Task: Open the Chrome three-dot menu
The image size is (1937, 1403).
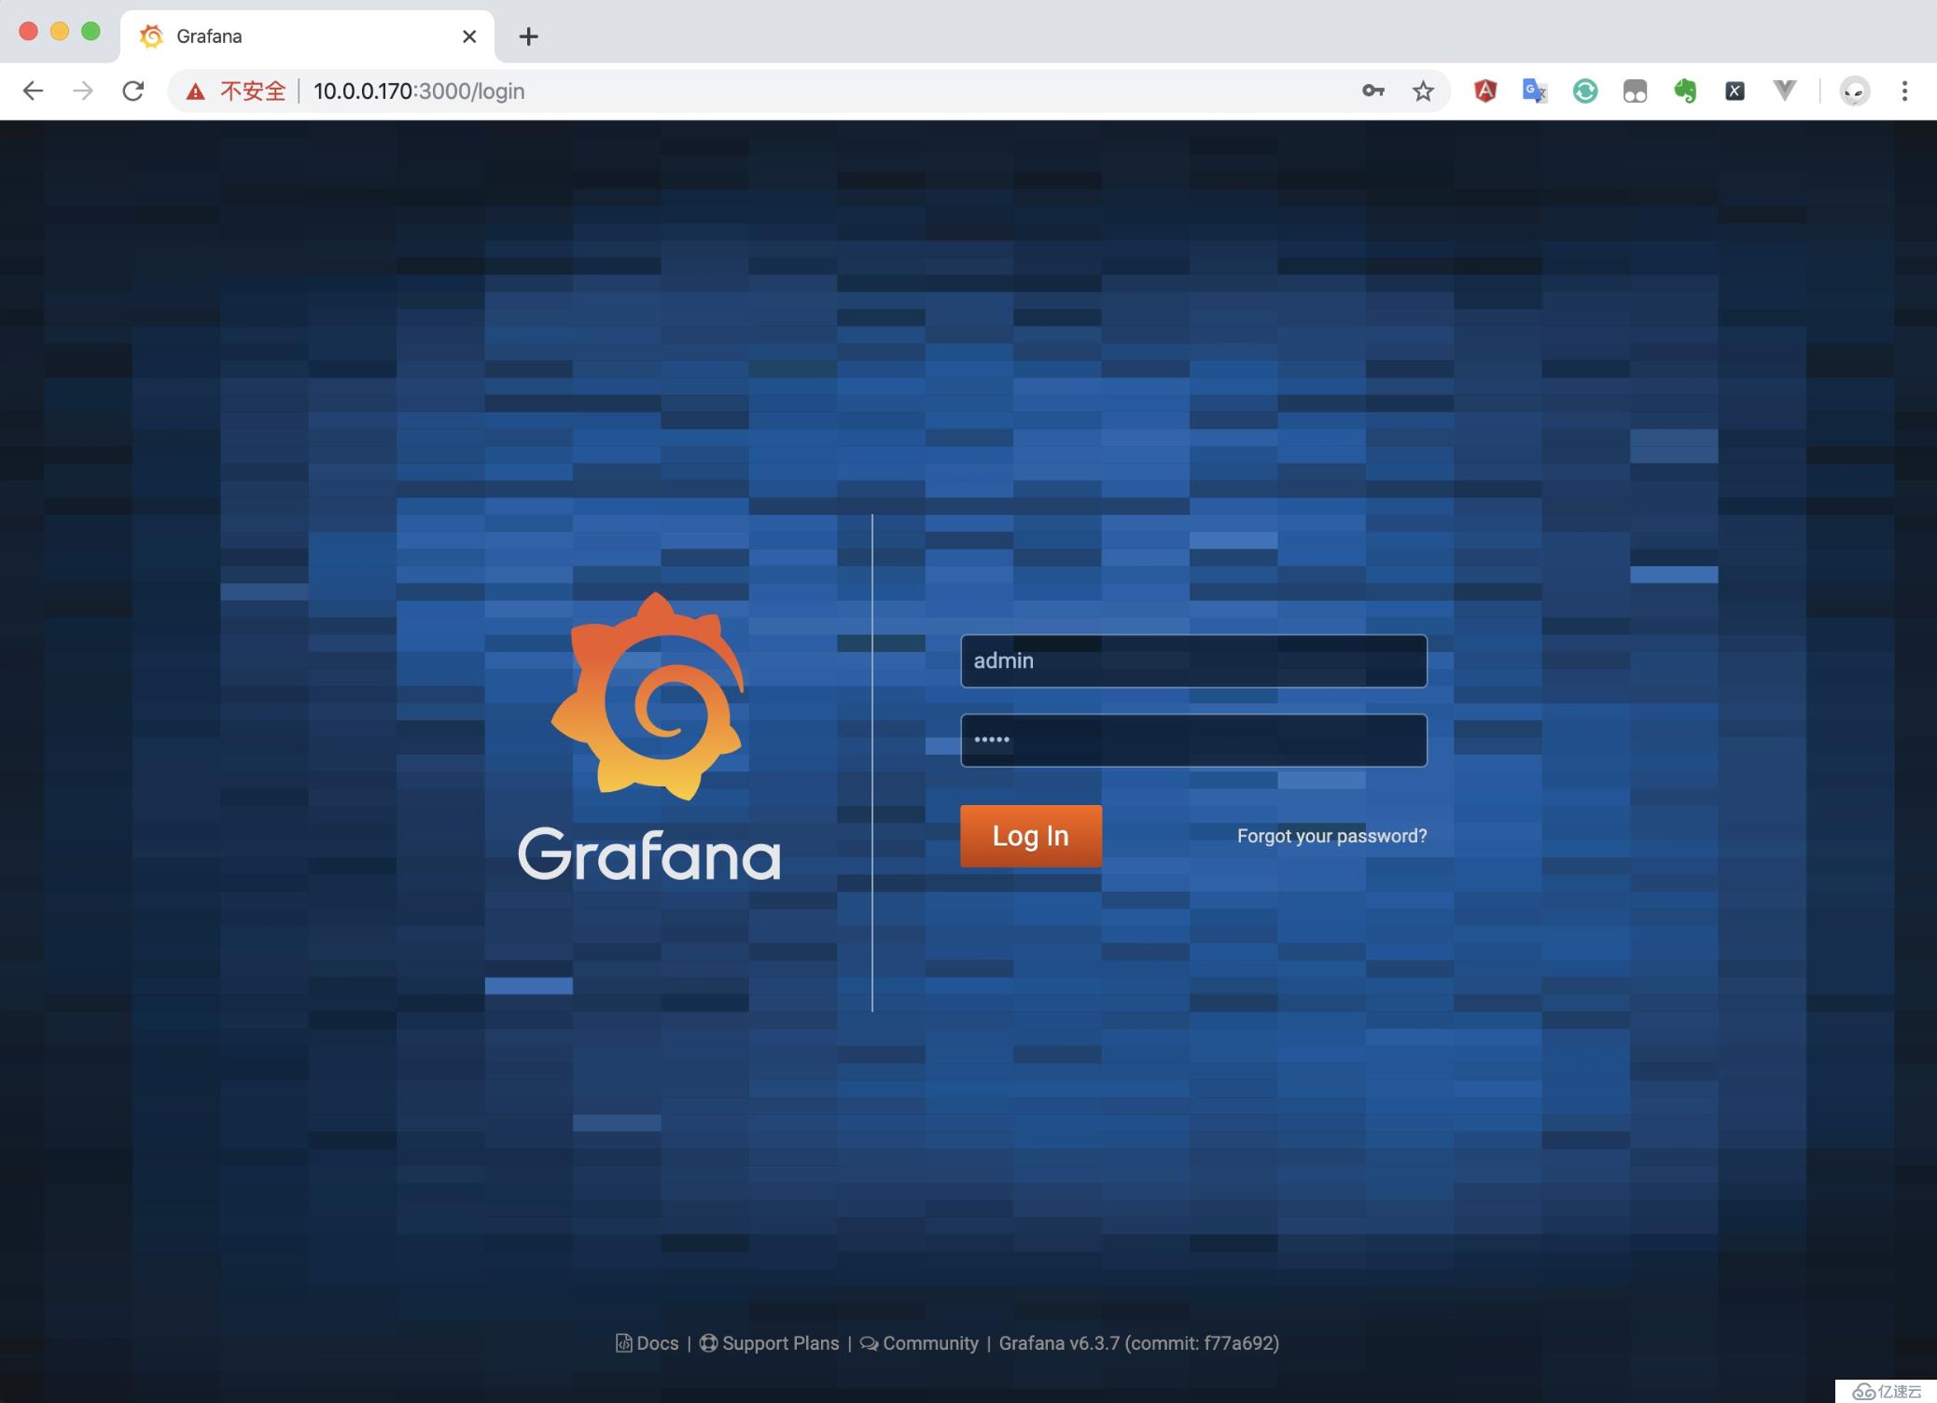Action: click(x=1904, y=90)
